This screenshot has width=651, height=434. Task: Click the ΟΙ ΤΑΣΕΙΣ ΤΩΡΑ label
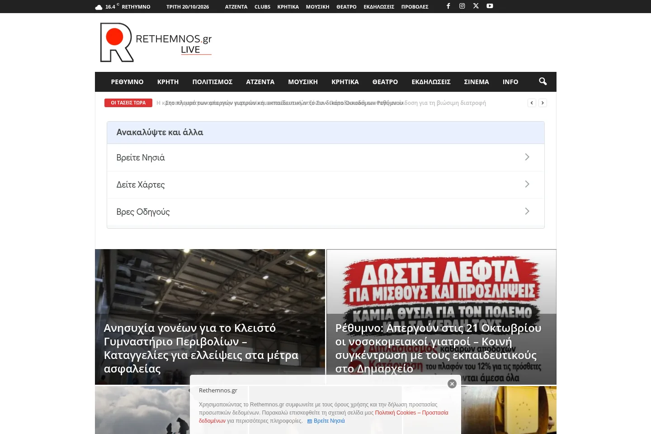(128, 103)
